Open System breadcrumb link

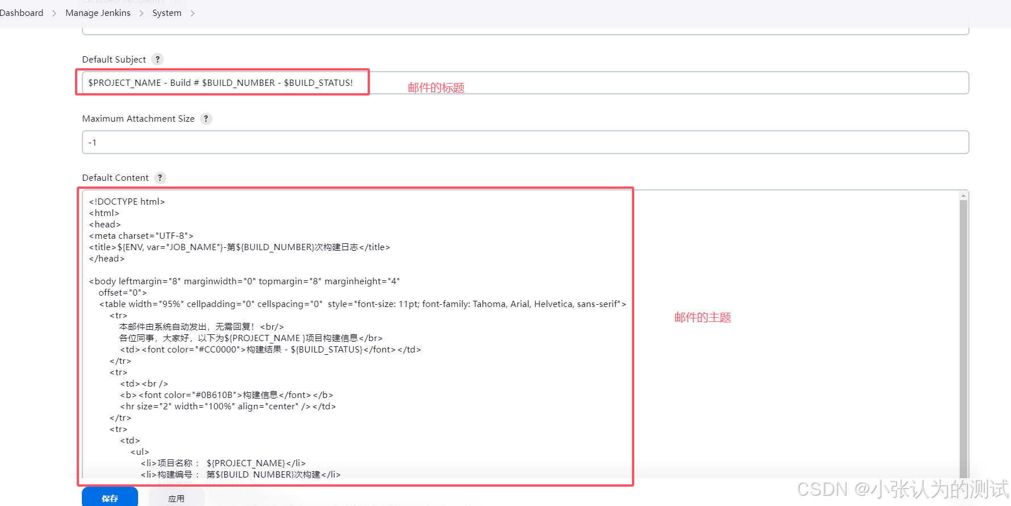click(167, 13)
